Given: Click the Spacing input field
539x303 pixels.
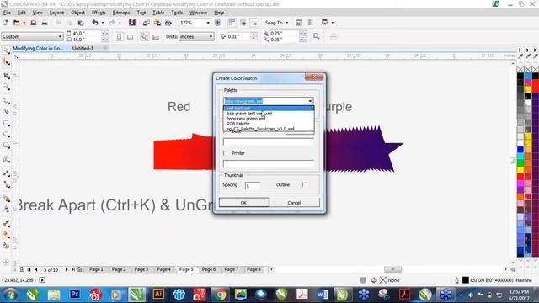Looking at the screenshot, I should (x=253, y=185).
